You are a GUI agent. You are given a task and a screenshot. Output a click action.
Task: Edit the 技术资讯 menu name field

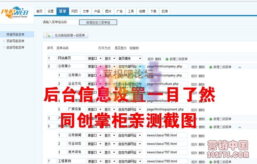[x=76, y=152]
